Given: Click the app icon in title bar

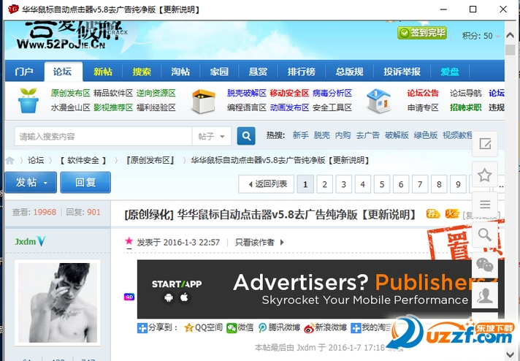Looking at the screenshot, I should (x=13, y=9).
